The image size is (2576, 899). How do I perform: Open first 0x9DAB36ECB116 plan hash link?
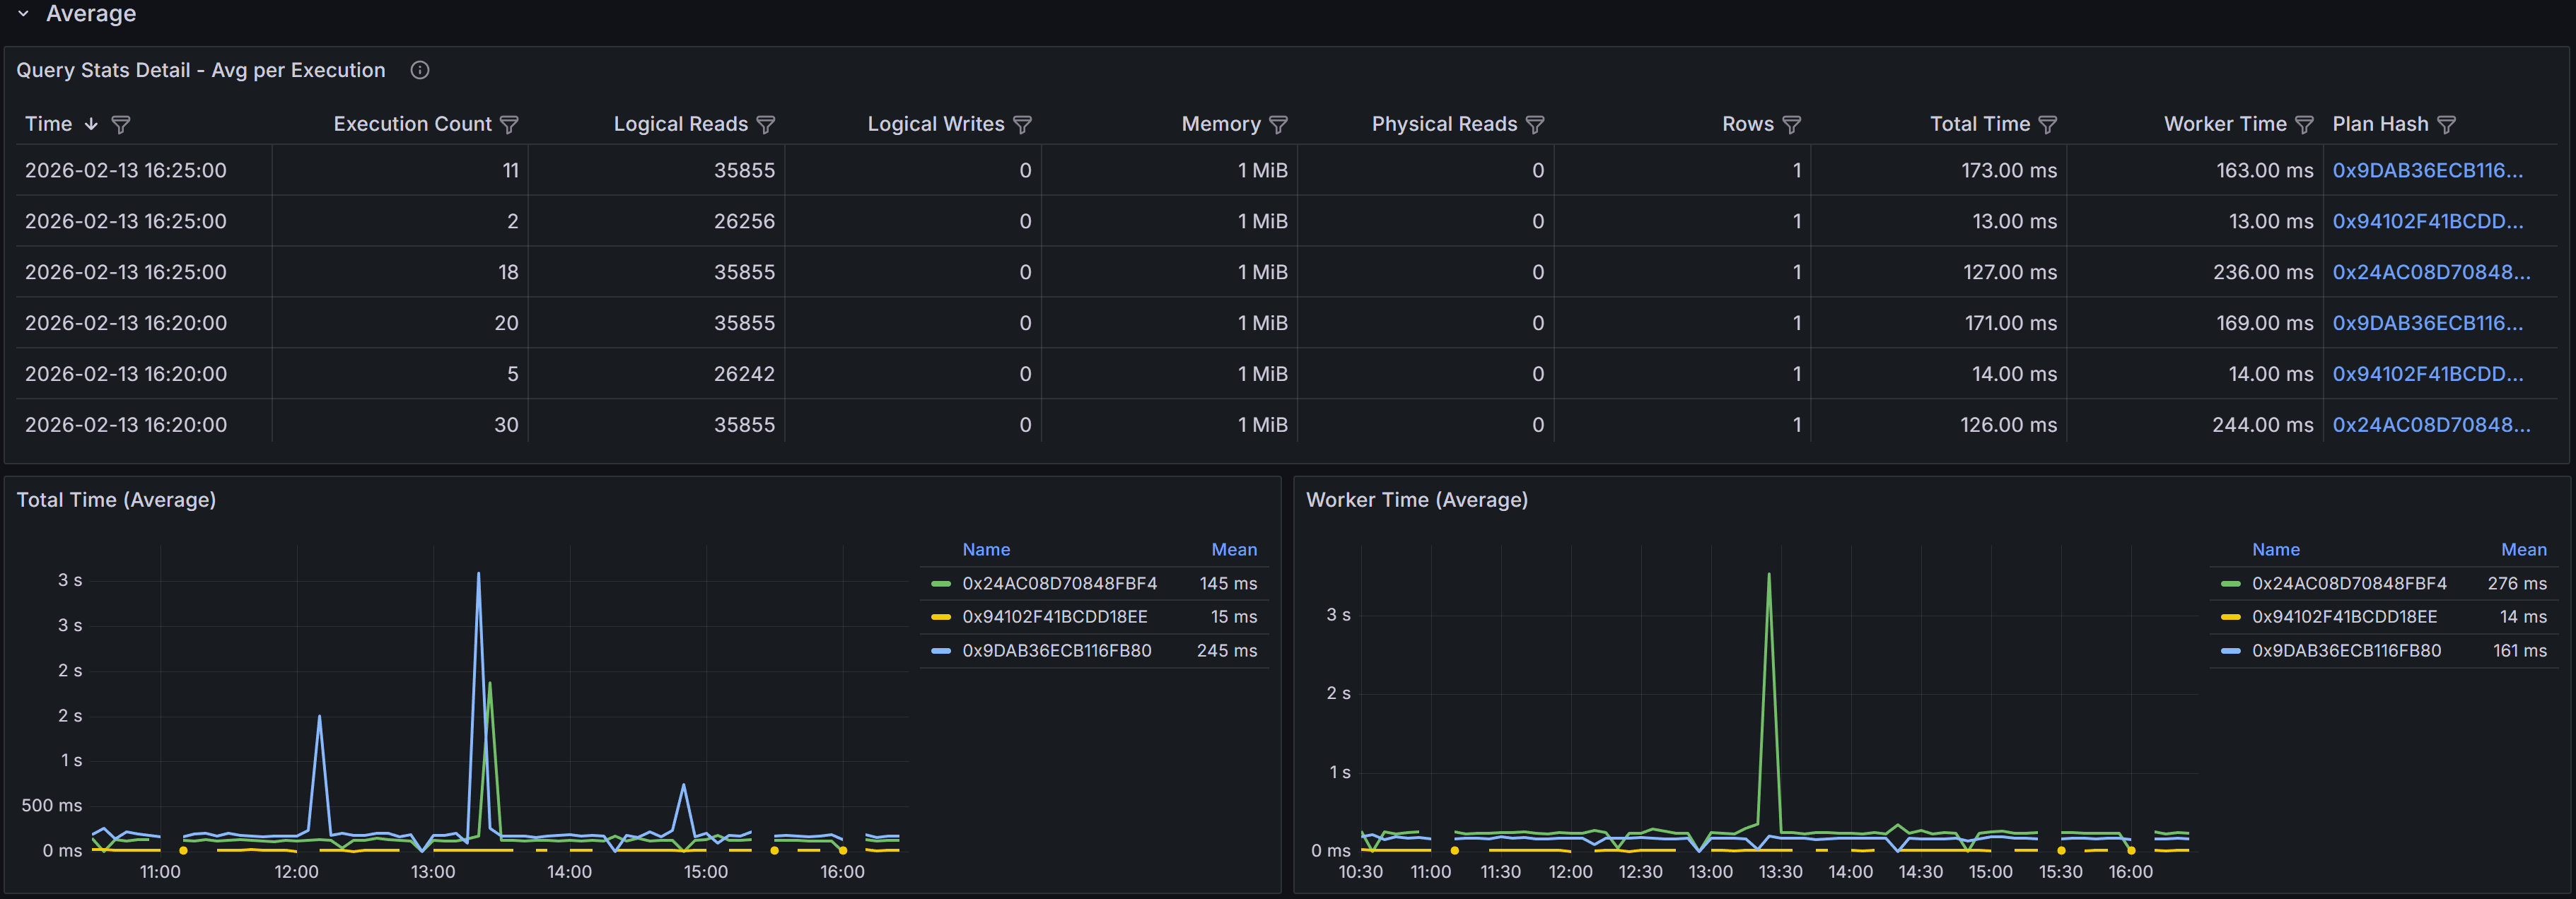click(x=2427, y=170)
